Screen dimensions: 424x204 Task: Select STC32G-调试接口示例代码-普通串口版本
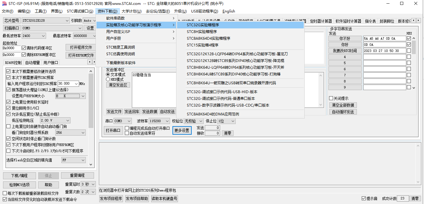241,98
